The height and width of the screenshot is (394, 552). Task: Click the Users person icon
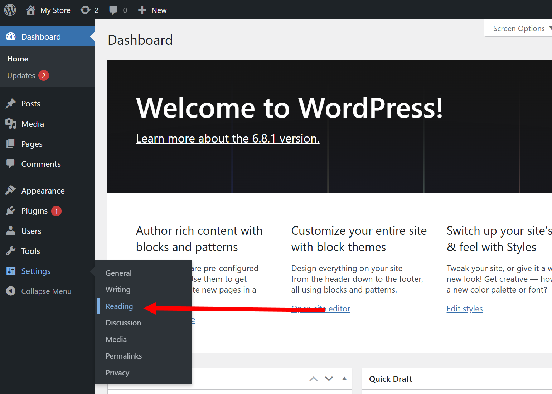(11, 231)
